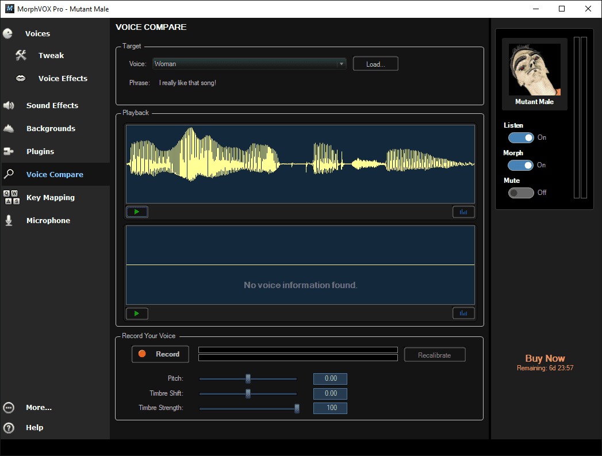Minimize the MorphVOX Pro window
Screen dimensions: 602x456
click(x=536, y=9)
